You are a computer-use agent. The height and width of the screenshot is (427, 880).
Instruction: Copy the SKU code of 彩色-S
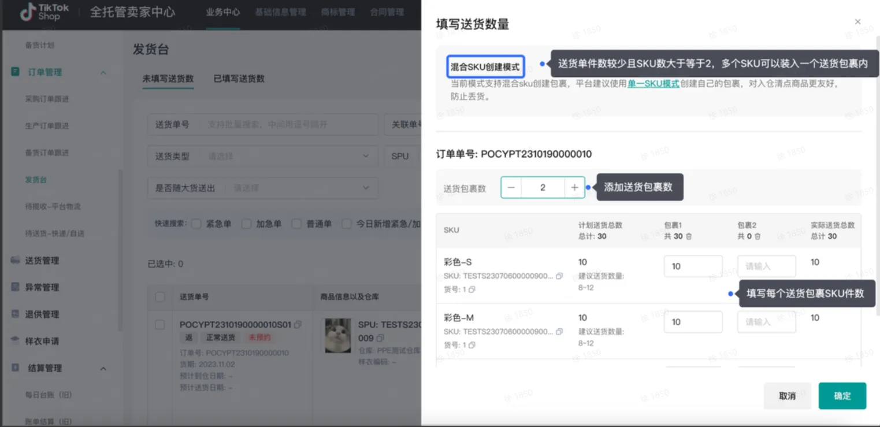pos(559,276)
